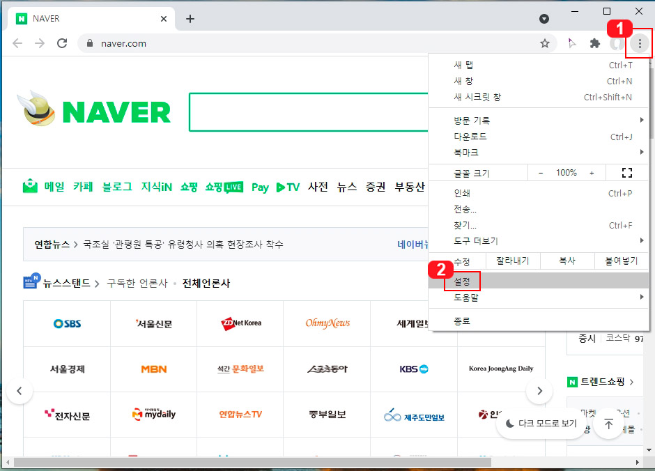Open the profile avatar icon
This screenshot has width=655, height=471.
pos(617,43)
